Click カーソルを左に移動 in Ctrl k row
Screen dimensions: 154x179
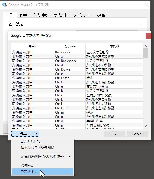tap(114, 100)
